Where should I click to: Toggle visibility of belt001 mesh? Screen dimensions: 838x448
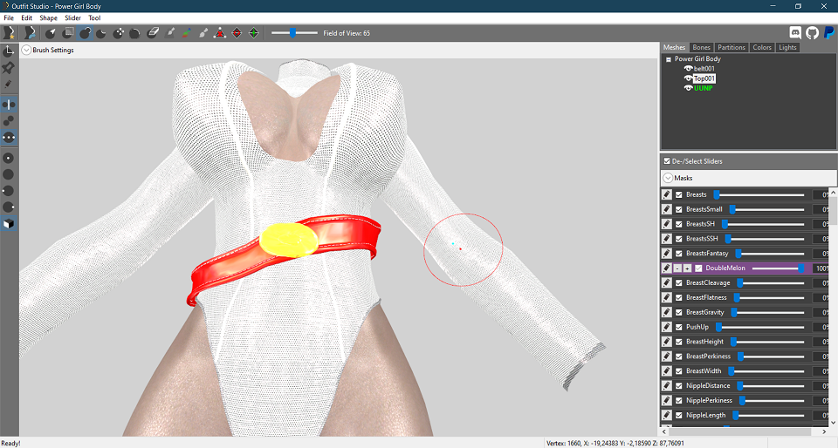coord(689,68)
